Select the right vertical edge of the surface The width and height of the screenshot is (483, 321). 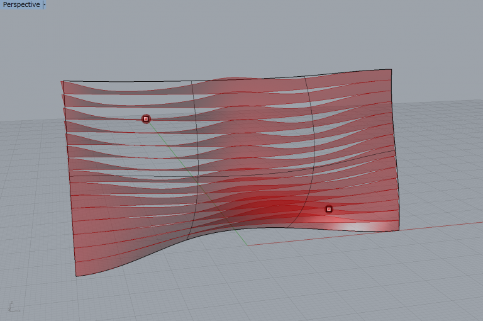tap(395, 151)
